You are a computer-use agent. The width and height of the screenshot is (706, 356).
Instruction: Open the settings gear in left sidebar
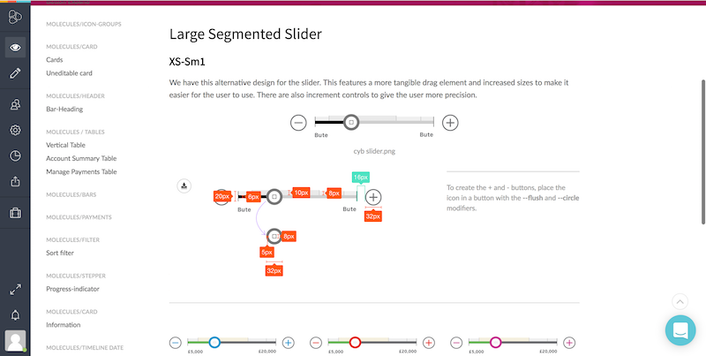coord(15,130)
